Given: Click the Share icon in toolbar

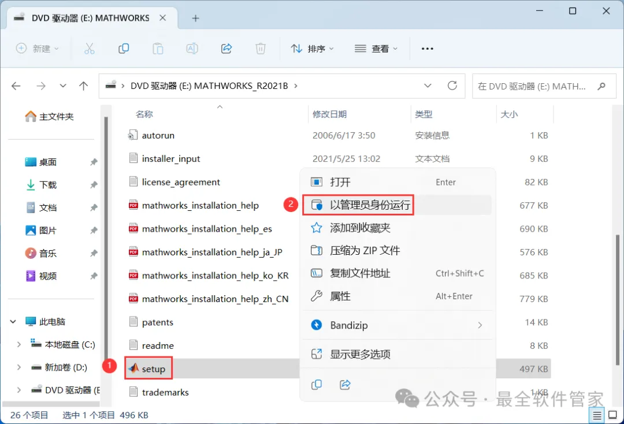Looking at the screenshot, I should click(x=226, y=49).
